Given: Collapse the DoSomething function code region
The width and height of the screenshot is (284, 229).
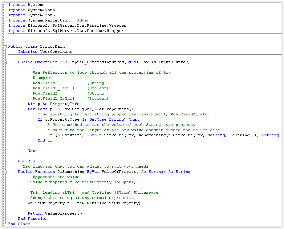Looking at the screenshot, I should coord(5,172).
